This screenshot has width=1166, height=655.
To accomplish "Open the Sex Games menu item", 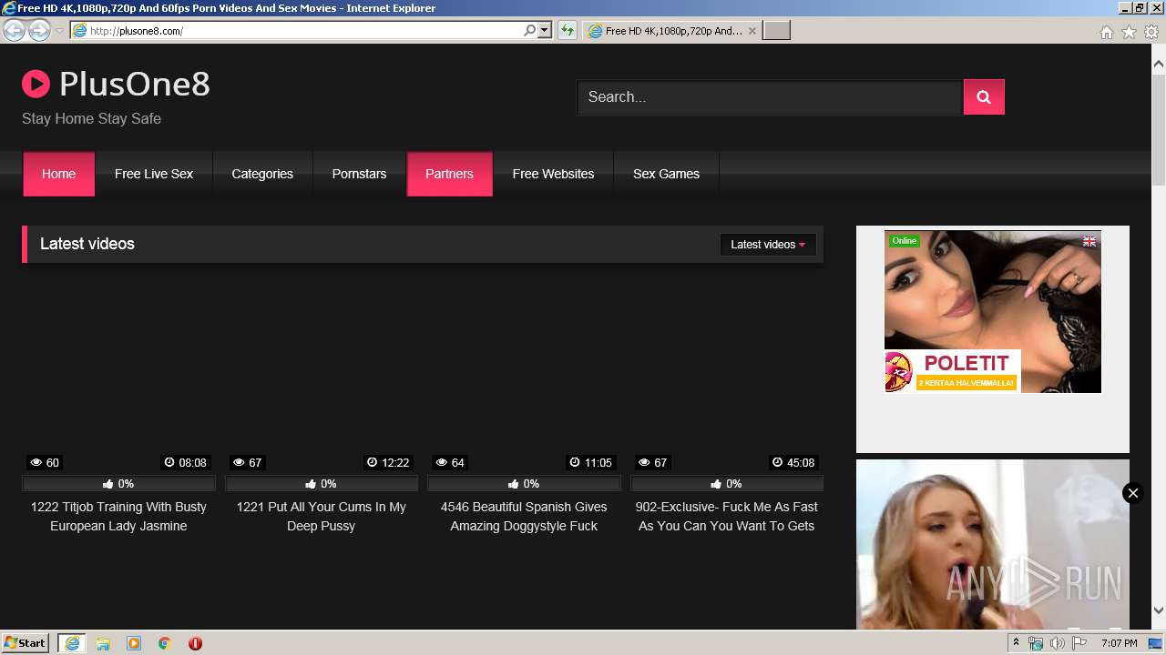I will pyautogui.click(x=666, y=174).
